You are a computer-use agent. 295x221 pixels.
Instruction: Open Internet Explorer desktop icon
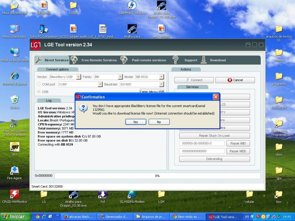point(14,78)
